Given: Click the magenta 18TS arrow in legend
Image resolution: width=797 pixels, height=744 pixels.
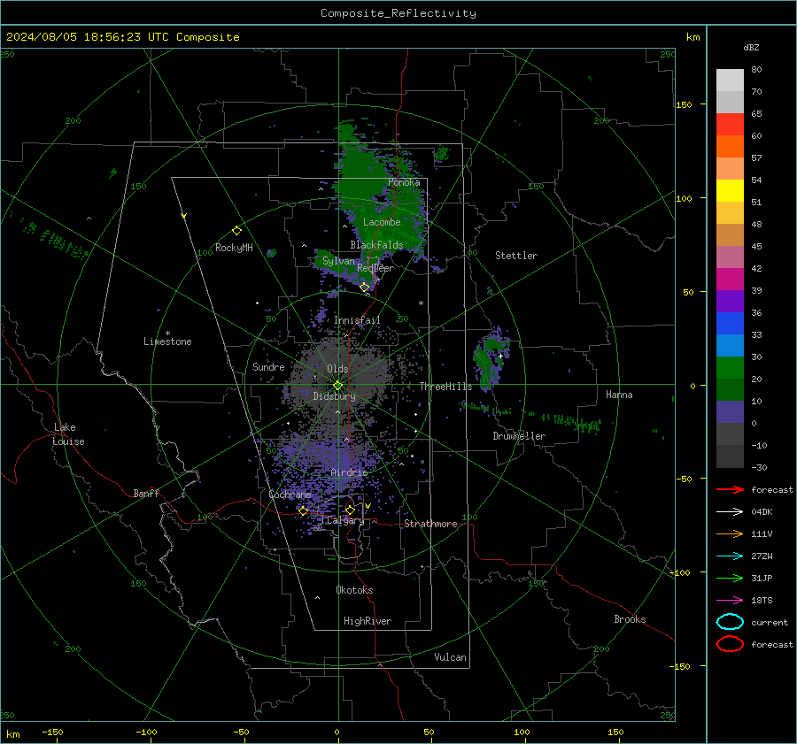Looking at the screenshot, I should pos(730,600).
